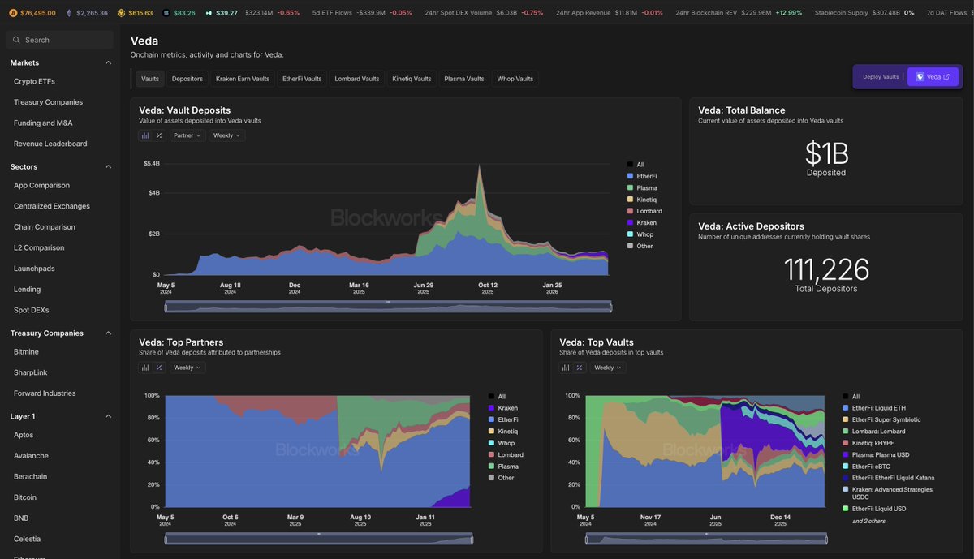This screenshot has height=559, width=974.
Task: Toggle Kraken series in Vault Deposits legend
Action: pyautogui.click(x=642, y=222)
